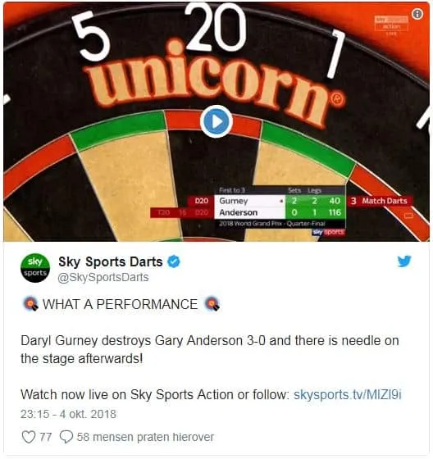
Task: Follow the skysports.tv/MIZI9i link
Action: tap(347, 394)
